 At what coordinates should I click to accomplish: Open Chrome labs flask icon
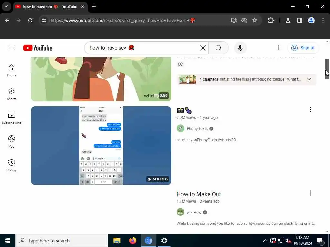tap(288, 20)
